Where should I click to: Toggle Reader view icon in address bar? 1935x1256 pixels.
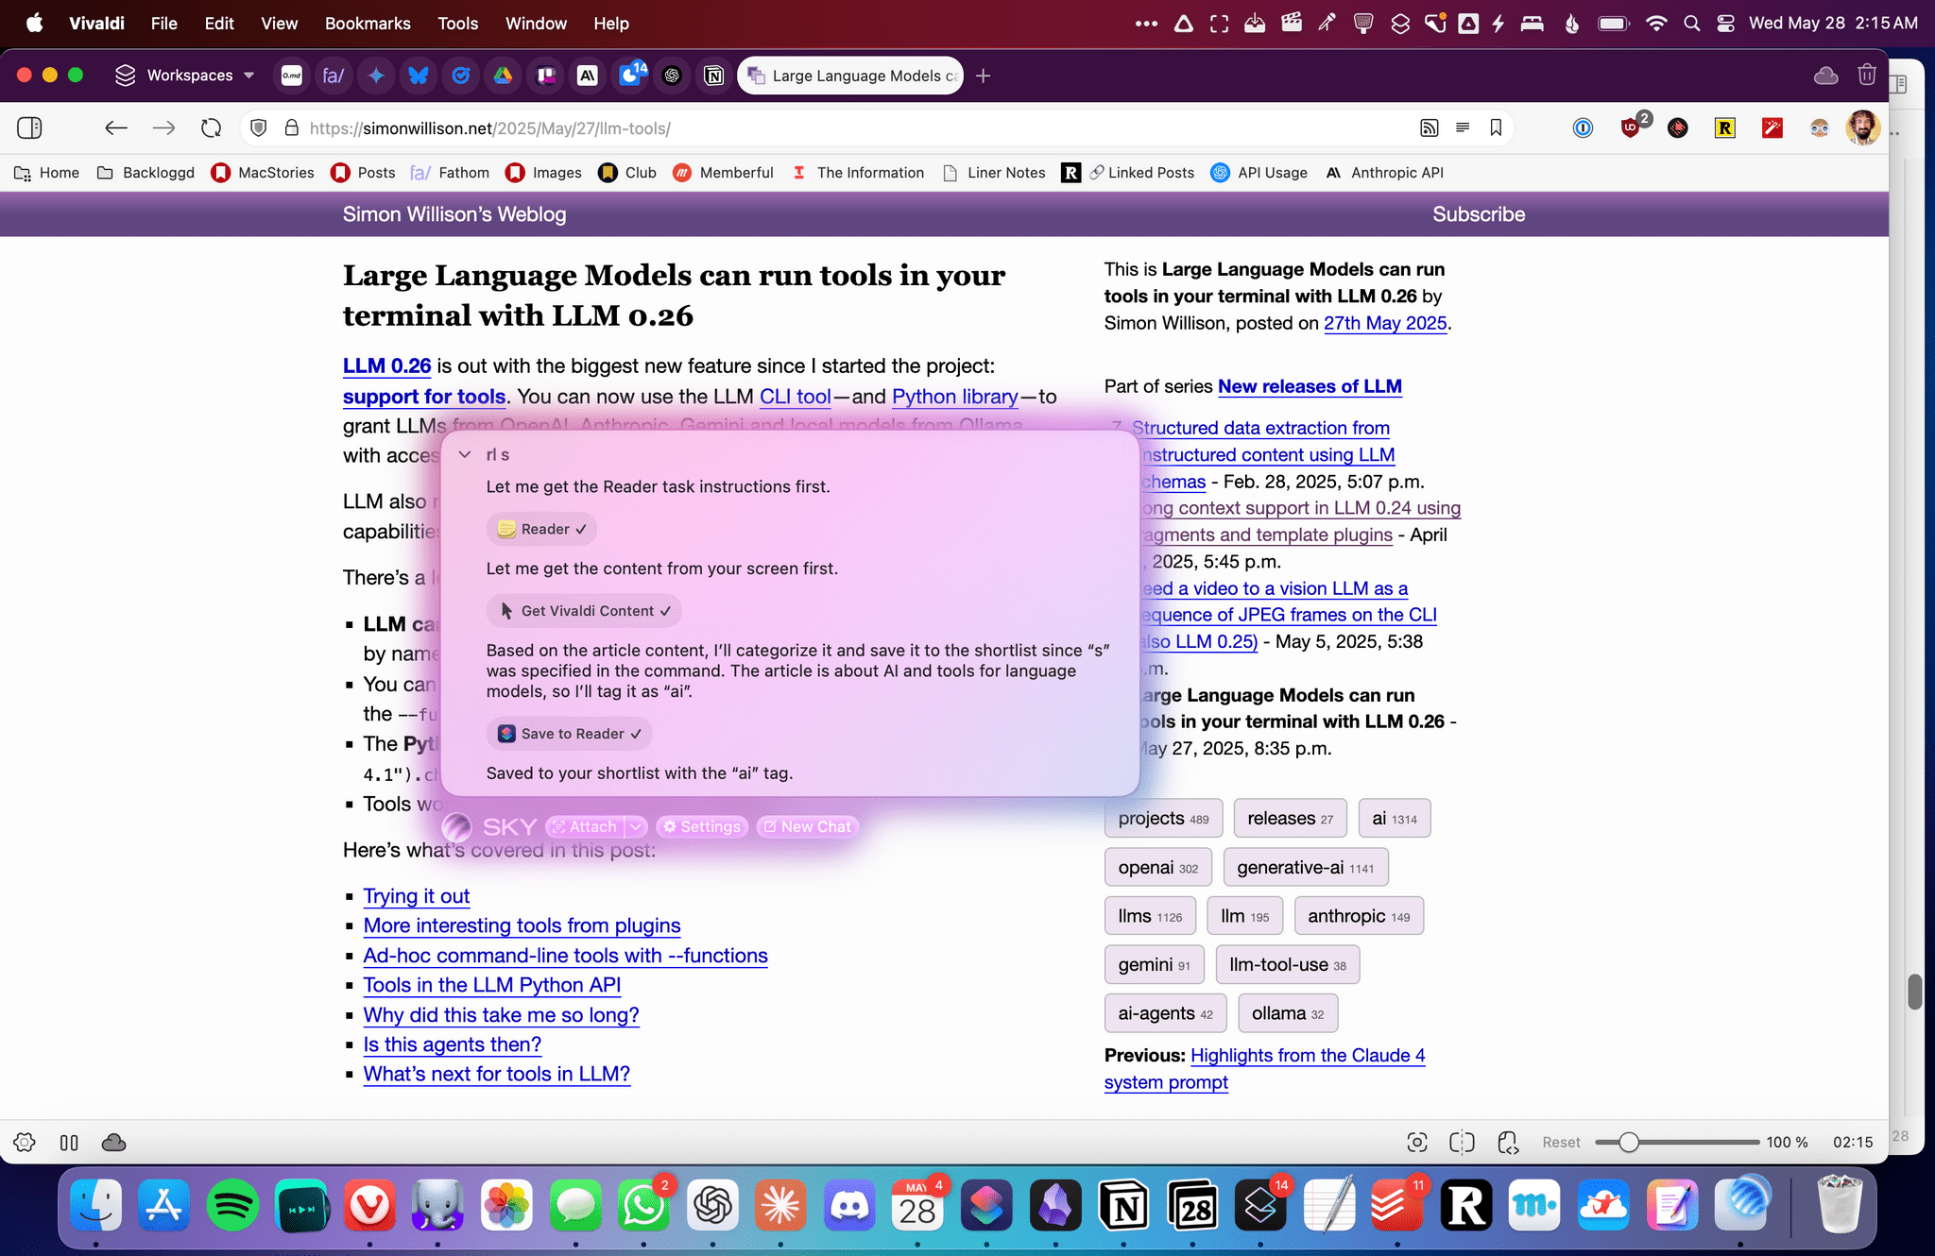click(1463, 127)
